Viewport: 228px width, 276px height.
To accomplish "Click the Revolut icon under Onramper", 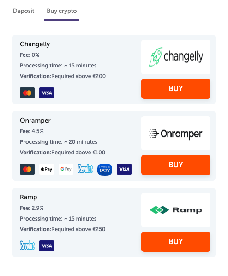I will [85, 169].
